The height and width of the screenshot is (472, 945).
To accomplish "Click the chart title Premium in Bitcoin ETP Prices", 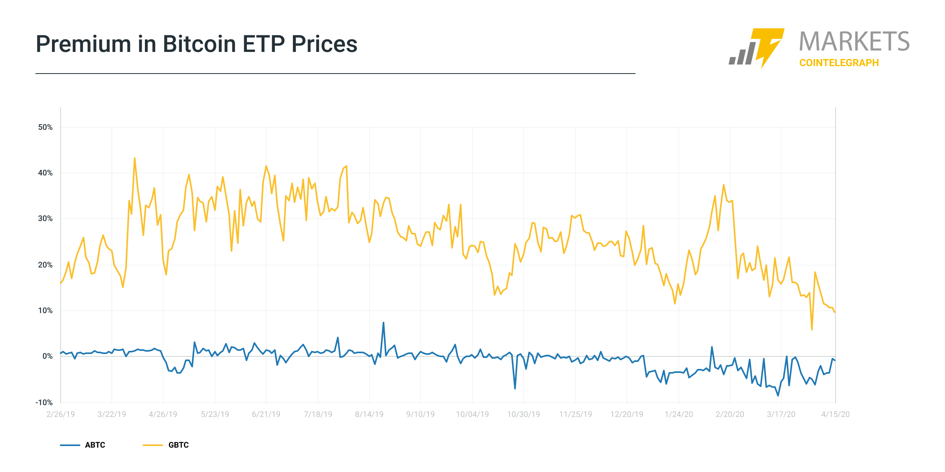I will pyautogui.click(x=196, y=44).
